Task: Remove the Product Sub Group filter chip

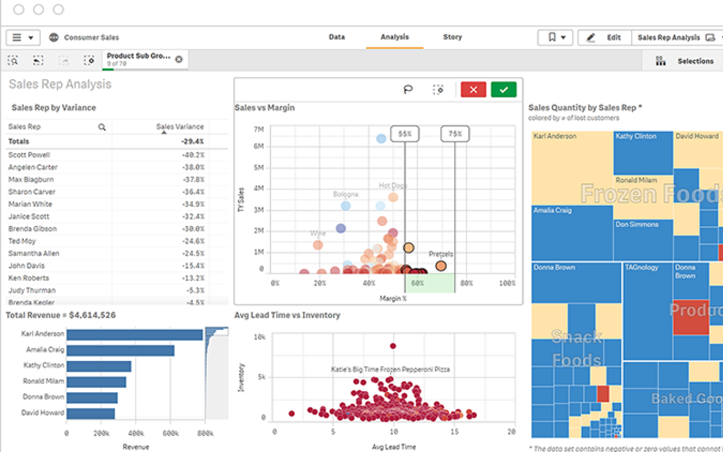Action: (x=178, y=60)
